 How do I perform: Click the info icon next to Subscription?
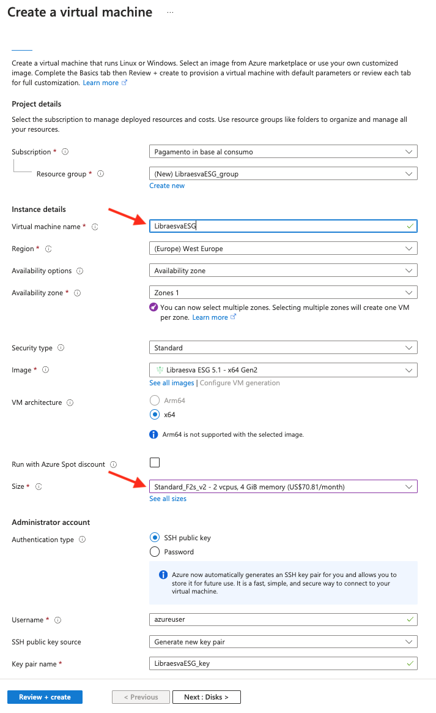tap(65, 151)
